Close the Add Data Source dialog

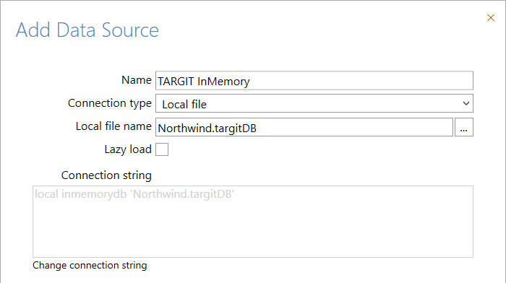(x=491, y=18)
